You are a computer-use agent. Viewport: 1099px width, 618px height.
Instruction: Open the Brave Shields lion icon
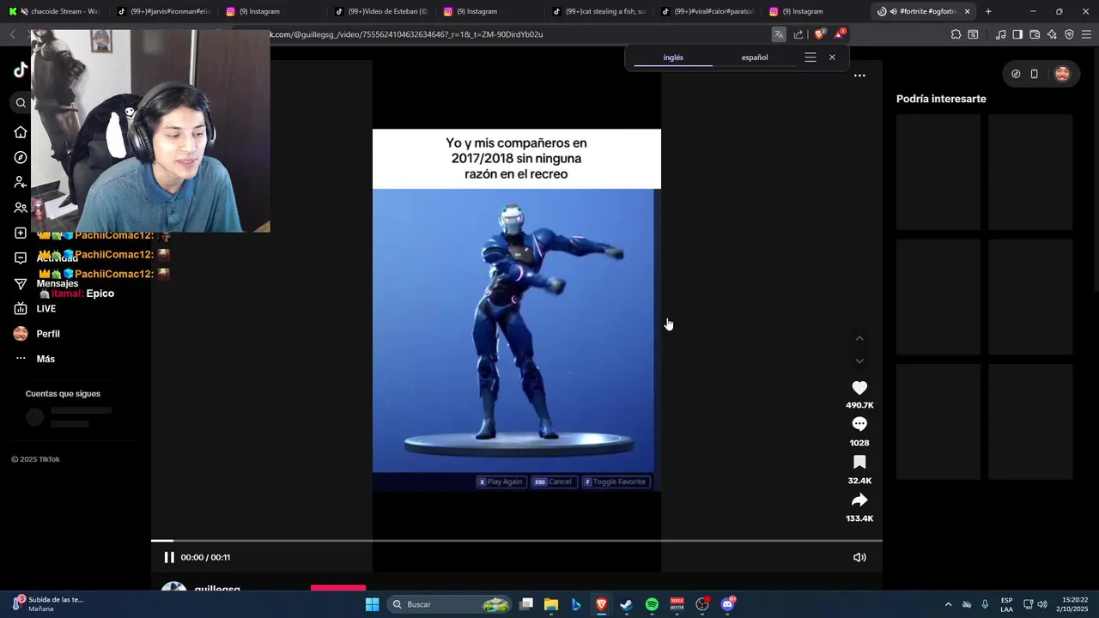pyautogui.click(x=819, y=34)
